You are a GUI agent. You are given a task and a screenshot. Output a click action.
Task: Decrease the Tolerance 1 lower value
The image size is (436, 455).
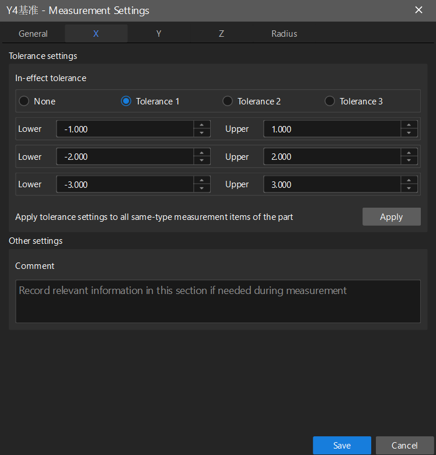click(x=201, y=133)
